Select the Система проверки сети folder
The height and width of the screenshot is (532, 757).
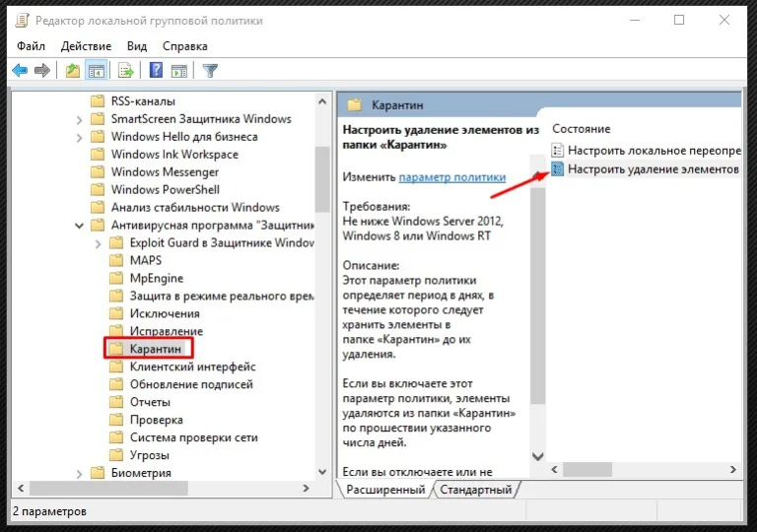click(193, 437)
